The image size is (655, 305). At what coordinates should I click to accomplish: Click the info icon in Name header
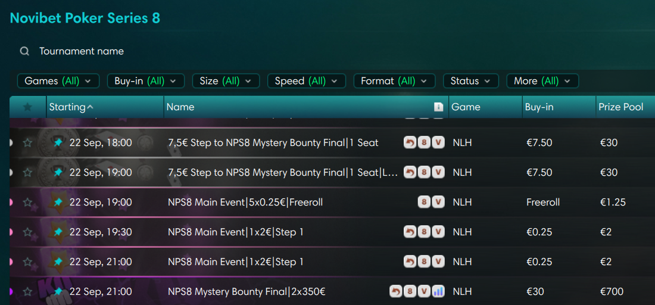click(438, 107)
